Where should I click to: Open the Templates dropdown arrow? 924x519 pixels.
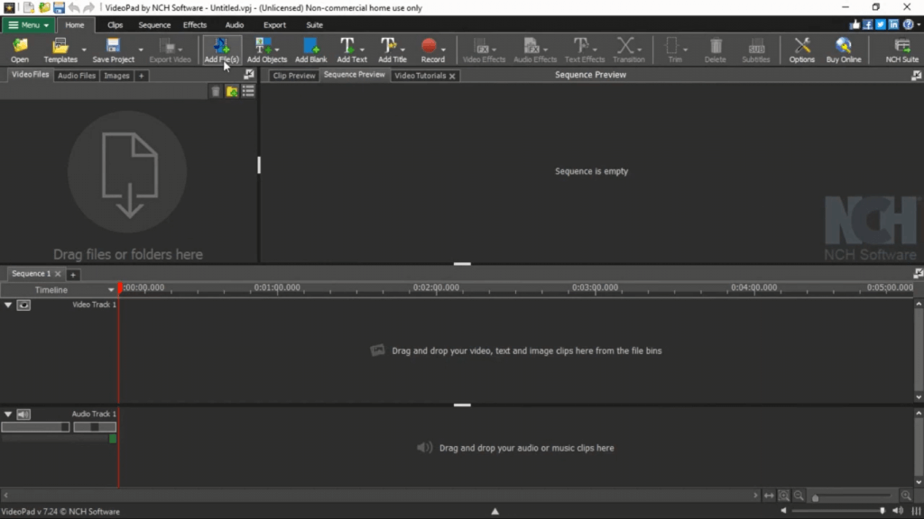click(x=84, y=50)
